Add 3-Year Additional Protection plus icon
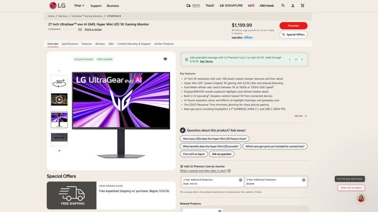 pyautogui.click(x=303, y=180)
